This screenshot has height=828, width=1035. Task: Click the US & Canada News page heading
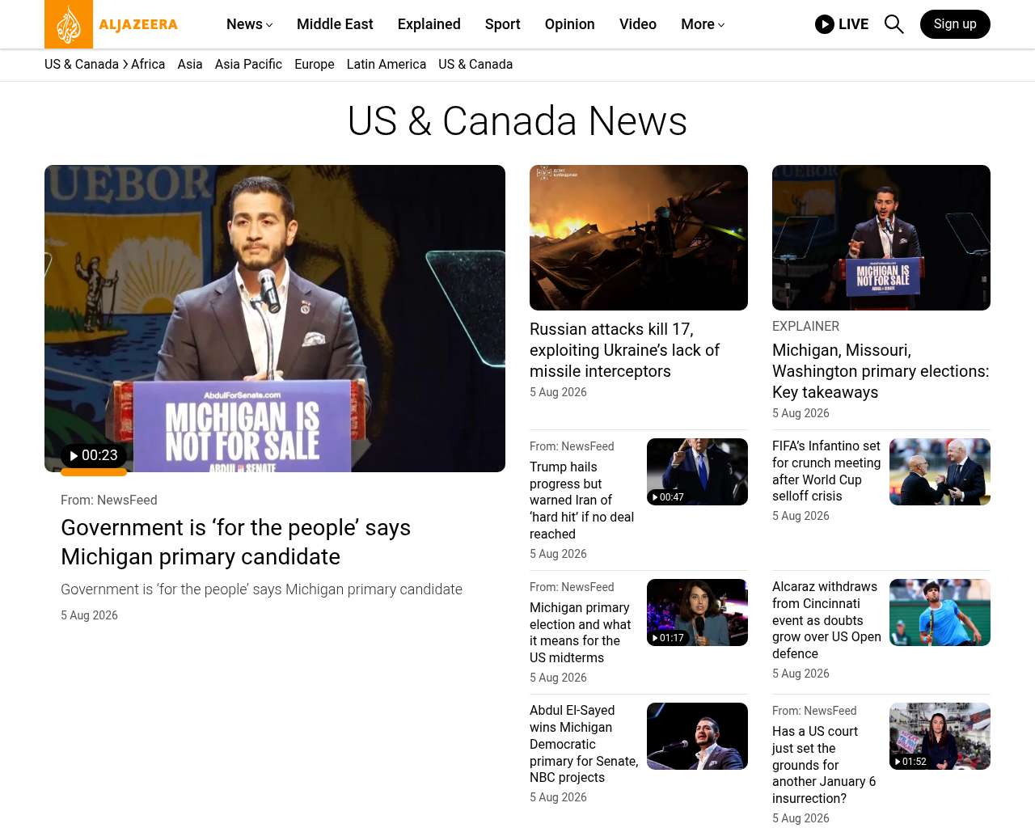point(517,121)
